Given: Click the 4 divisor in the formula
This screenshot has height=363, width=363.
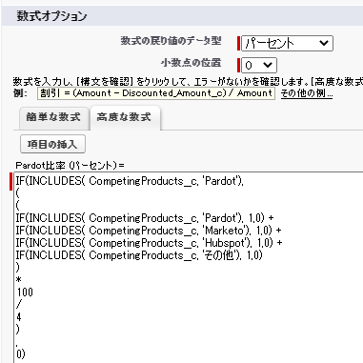Looking at the screenshot, I should tap(19, 316).
